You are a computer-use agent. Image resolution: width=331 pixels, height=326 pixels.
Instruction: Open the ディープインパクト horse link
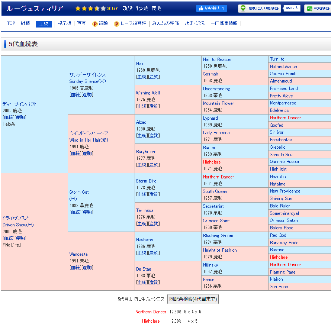coord(20,104)
